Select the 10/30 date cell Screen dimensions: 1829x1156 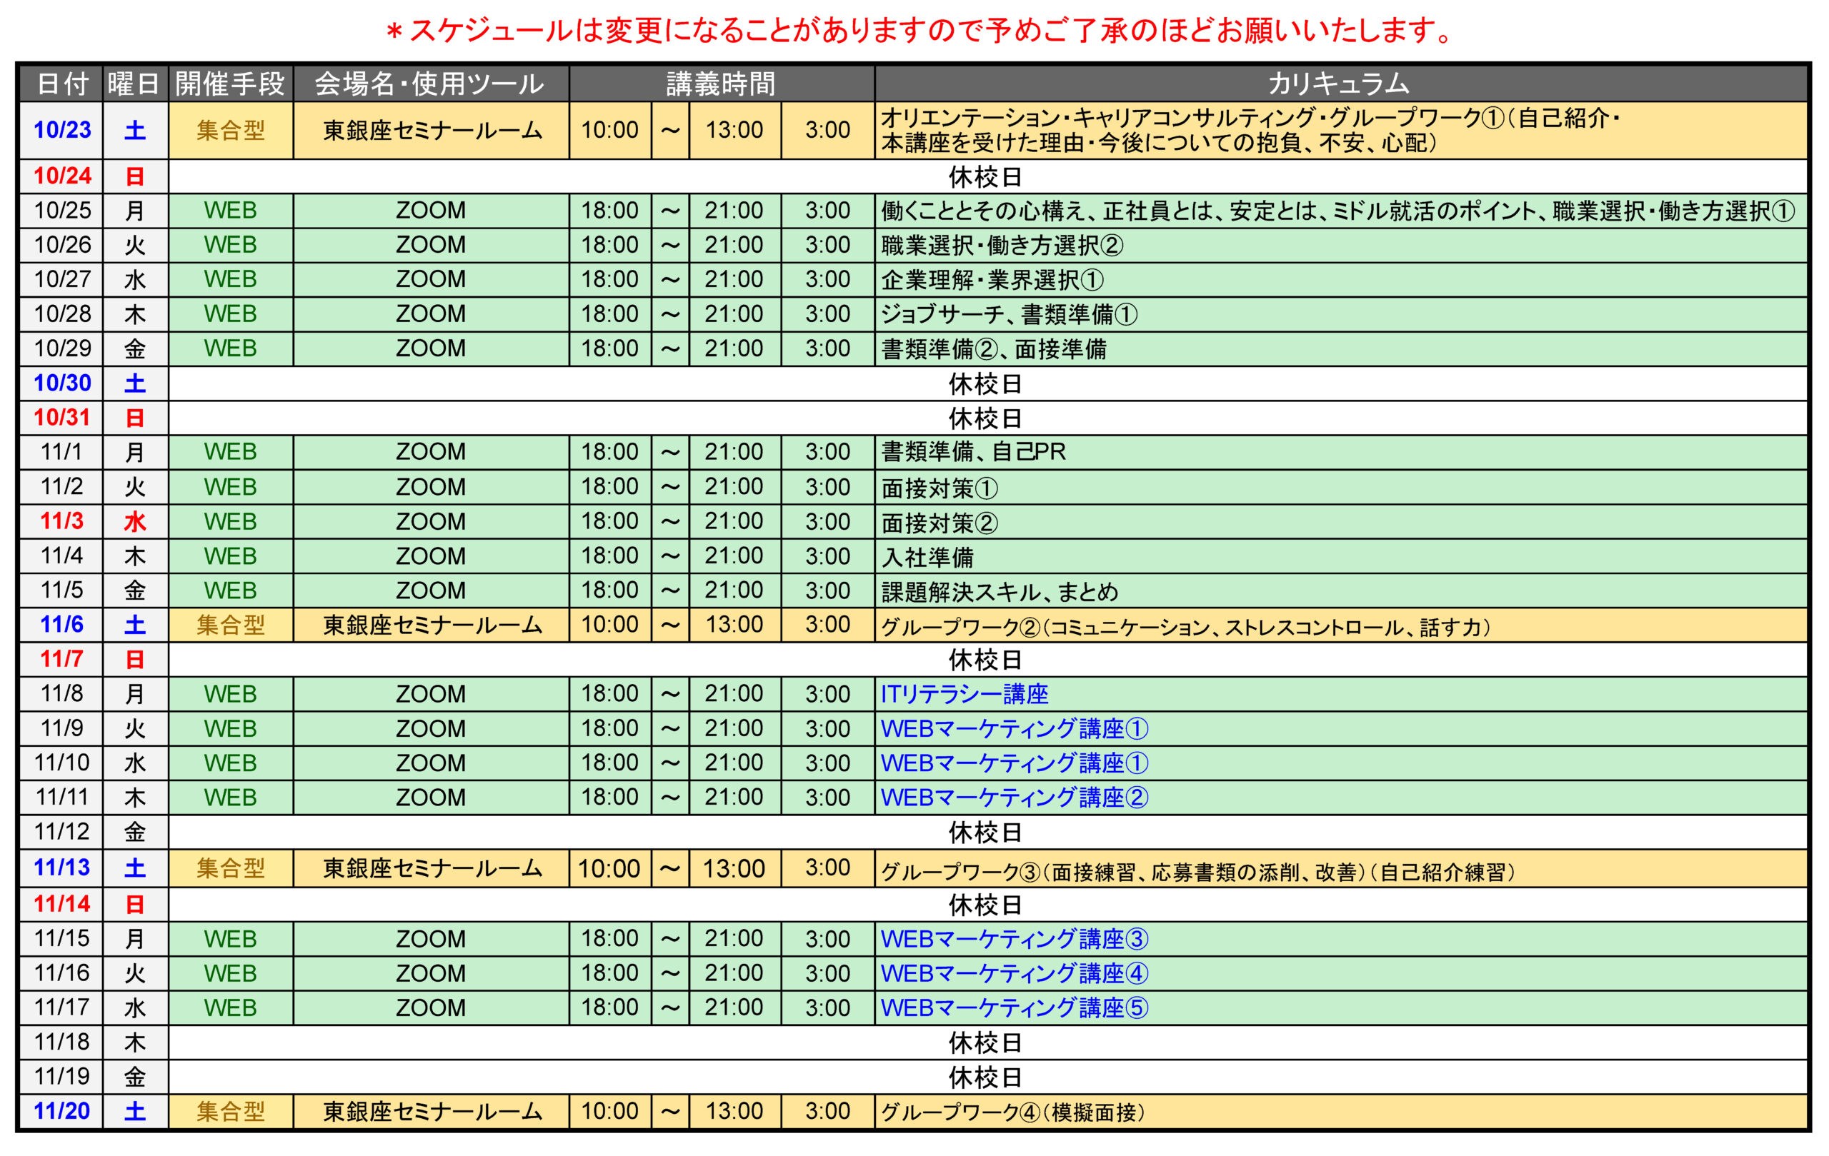tap(61, 383)
